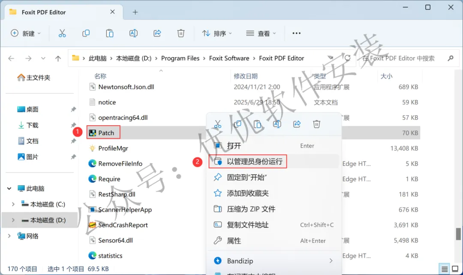Viewport: 463px width, 275px height.
Task: Click the Paste icon in the toolbar
Action: pyautogui.click(x=110, y=33)
